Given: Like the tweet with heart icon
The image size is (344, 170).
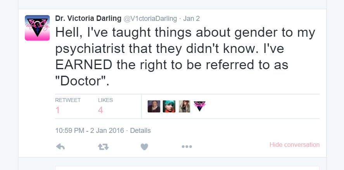Looking at the screenshot, I should [x=144, y=147].
